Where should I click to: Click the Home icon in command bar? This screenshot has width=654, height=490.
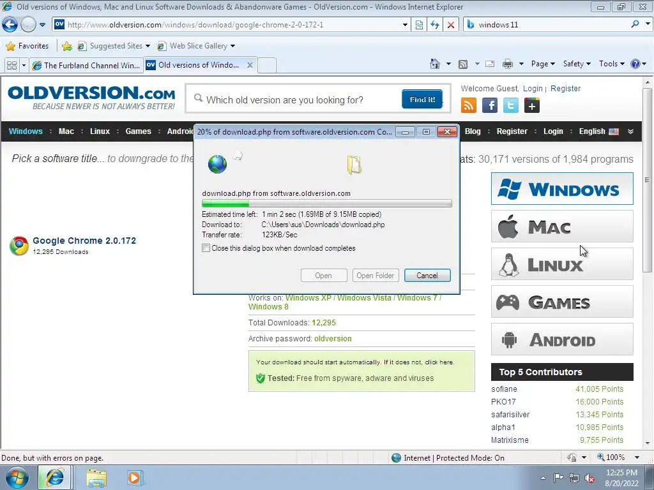434,64
